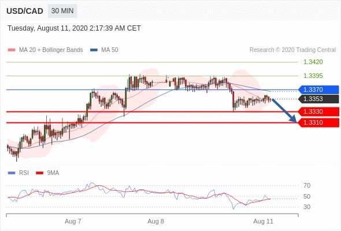The height and width of the screenshot is (231, 341).
Task: Click the 'MA 50' legend label
Action: point(110,50)
